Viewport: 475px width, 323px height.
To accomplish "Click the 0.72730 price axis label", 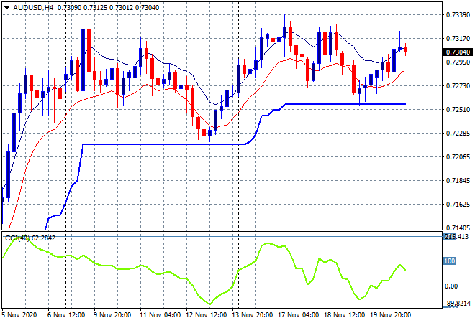I will [458, 86].
